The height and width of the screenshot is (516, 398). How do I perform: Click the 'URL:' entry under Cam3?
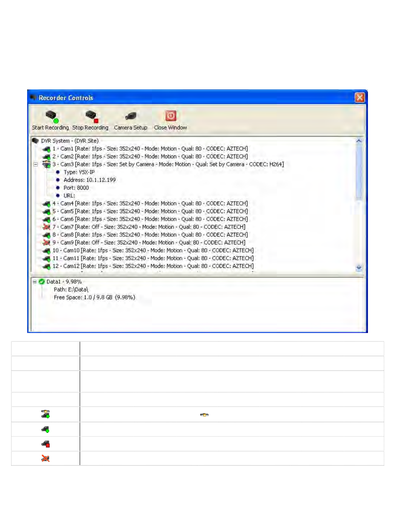click(x=69, y=196)
